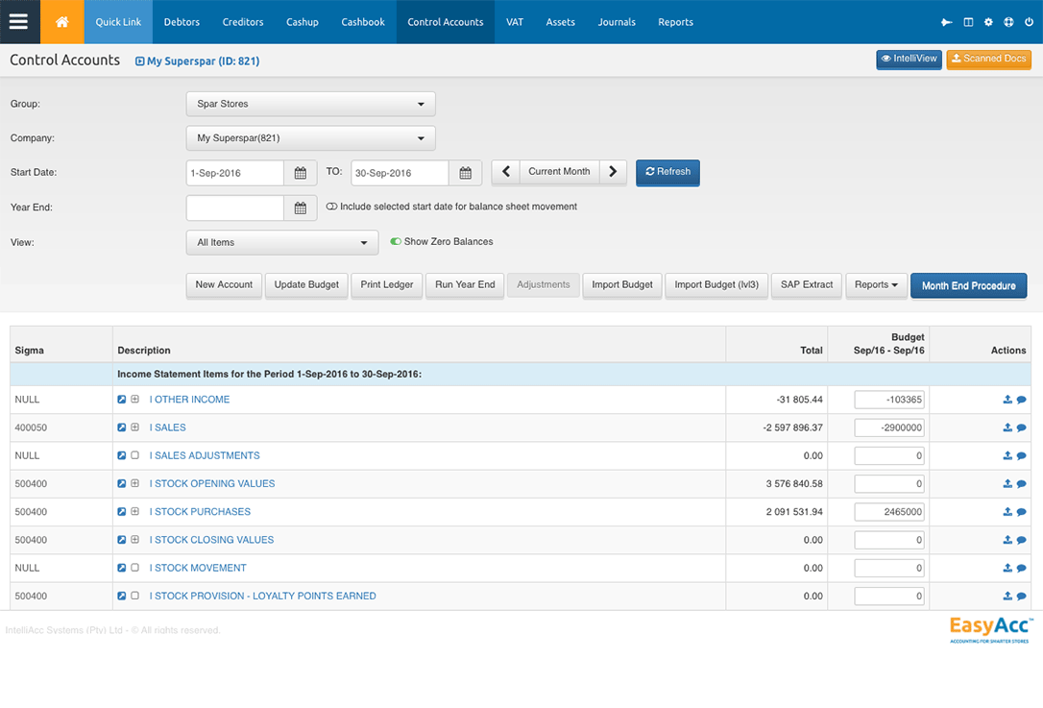Expand the I SALES row
Image resolution: width=1043 pixels, height=708 pixels.
tap(135, 427)
